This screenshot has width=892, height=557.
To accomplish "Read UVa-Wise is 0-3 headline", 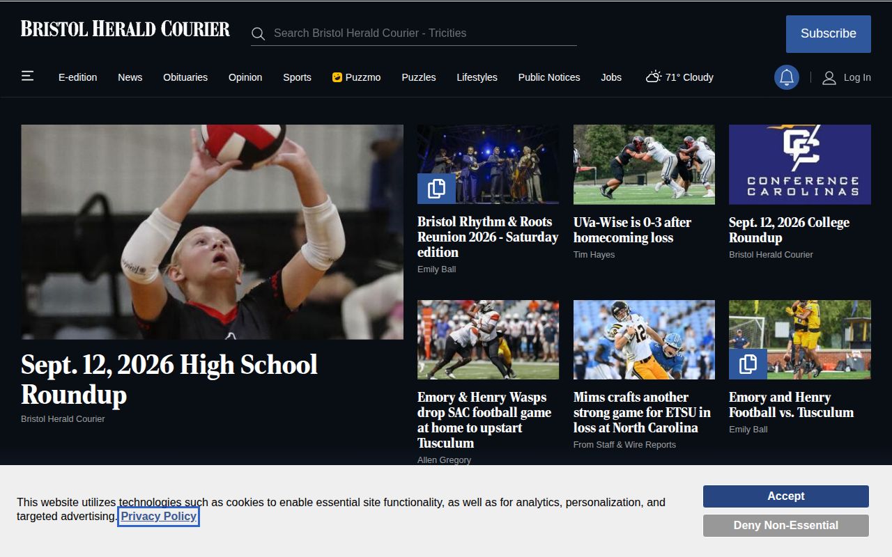I will [632, 230].
